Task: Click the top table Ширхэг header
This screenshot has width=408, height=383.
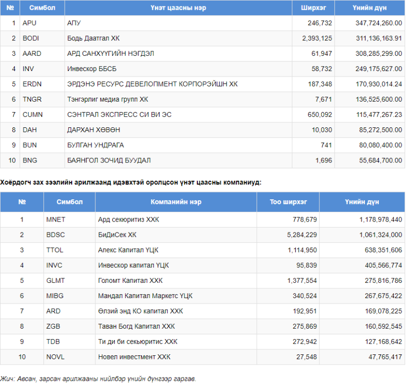Action: [313, 8]
